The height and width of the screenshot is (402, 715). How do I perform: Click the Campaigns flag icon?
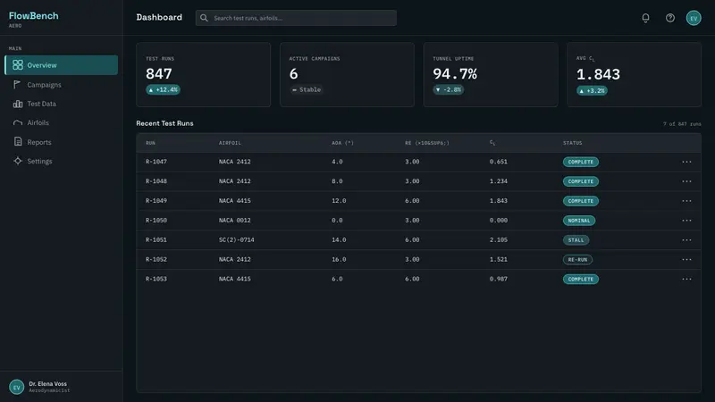17,84
